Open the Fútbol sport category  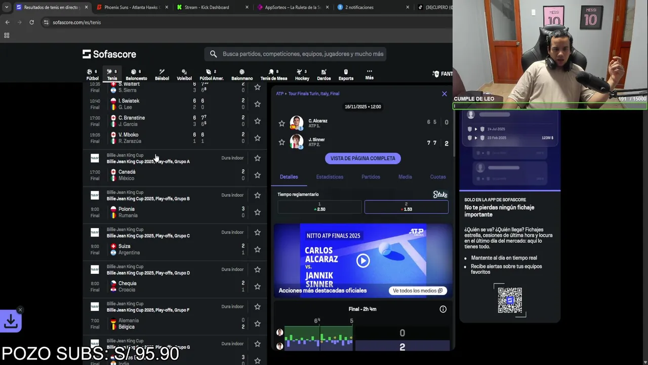(92, 75)
